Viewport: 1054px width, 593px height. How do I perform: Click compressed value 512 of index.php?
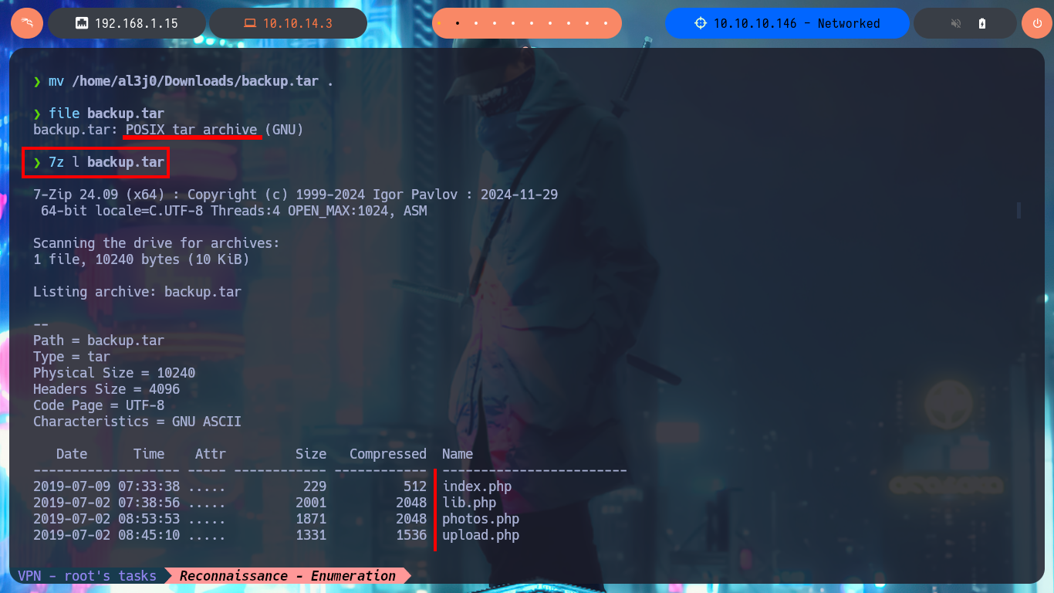(415, 486)
